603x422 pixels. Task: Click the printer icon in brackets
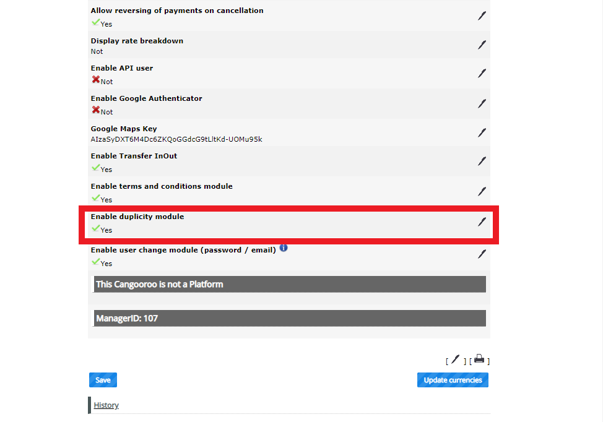point(479,359)
